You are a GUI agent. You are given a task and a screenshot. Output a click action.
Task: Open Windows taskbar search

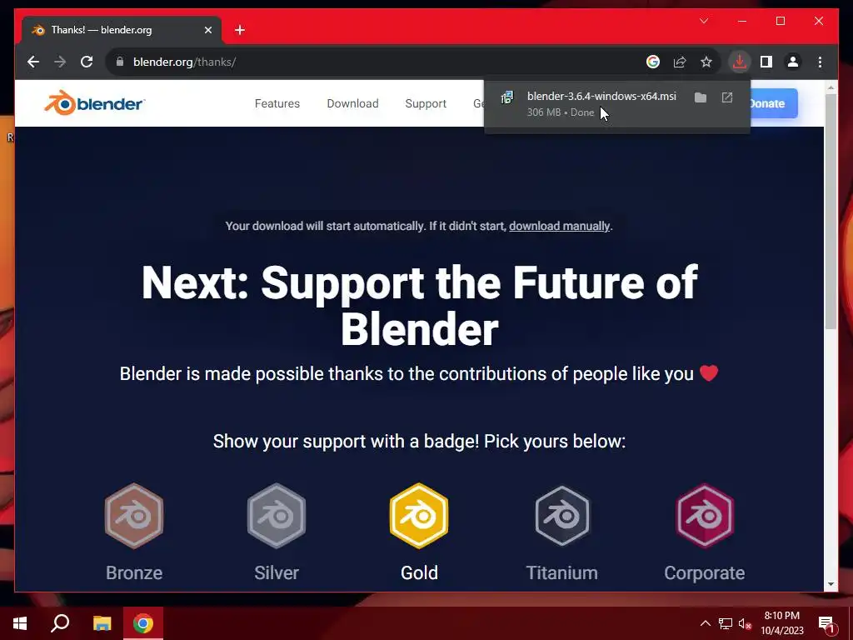[60, 623]
